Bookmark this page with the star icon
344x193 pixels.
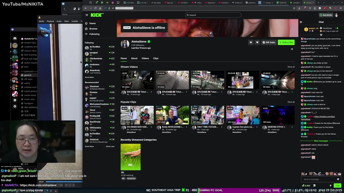pos(295,8)
